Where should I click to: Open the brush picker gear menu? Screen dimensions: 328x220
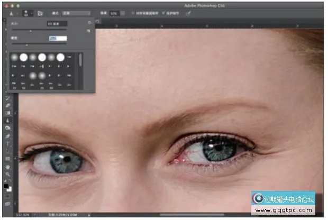tap(88, 24)
